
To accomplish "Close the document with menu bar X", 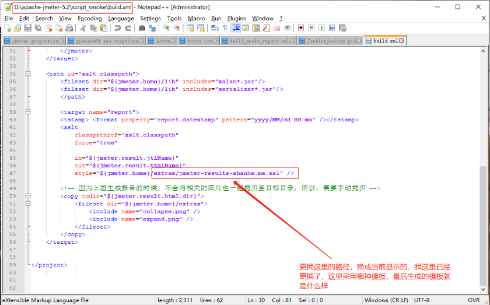I will tap(484, 19).
